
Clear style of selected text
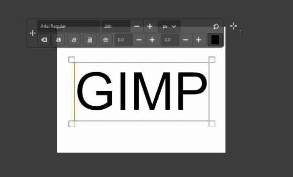(44, 39)
